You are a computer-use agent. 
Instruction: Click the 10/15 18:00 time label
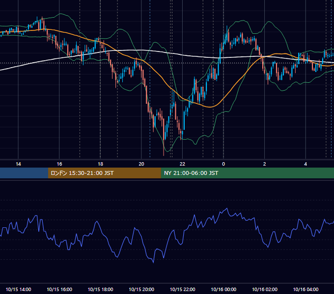(100, 289)
